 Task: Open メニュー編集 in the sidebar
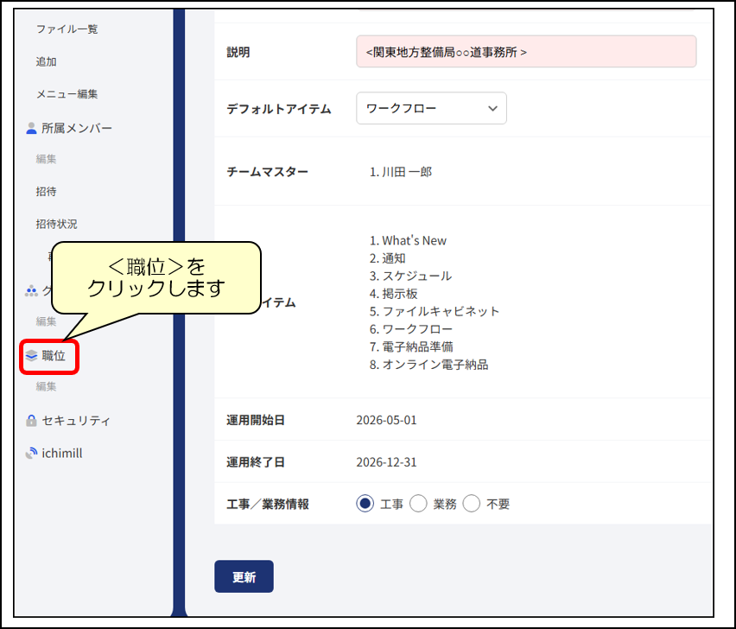pyautogui.click(x=67, y=94)
